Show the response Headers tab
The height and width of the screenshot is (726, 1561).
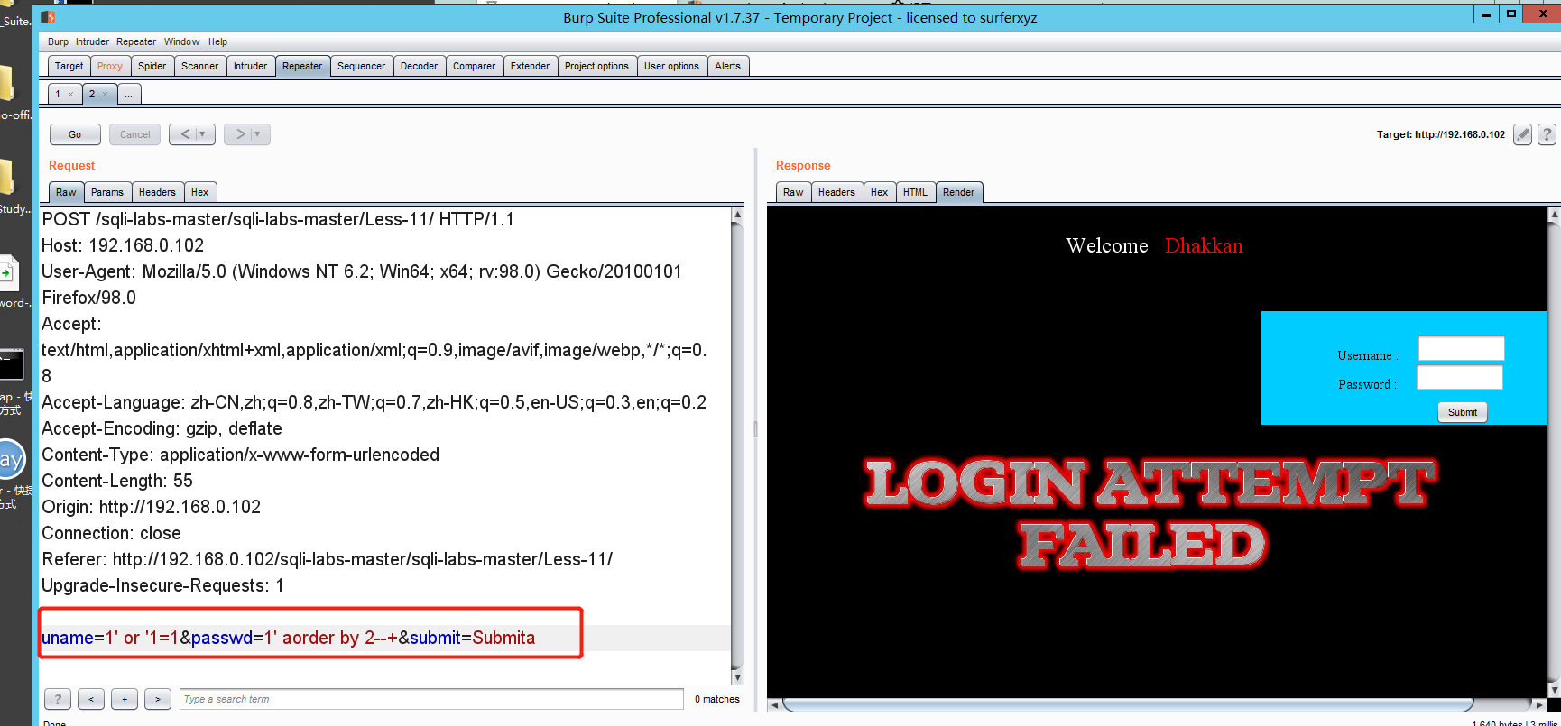837,192
